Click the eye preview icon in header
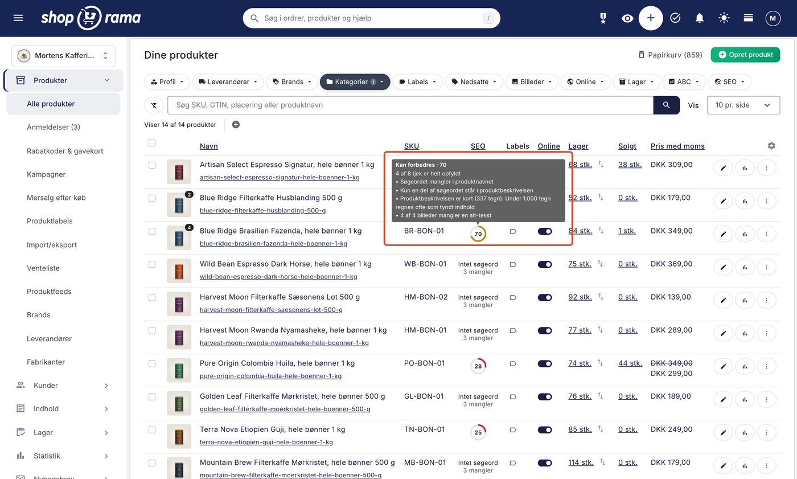The width and height of the screenshot is (797, 479). (x=627, y=18)
